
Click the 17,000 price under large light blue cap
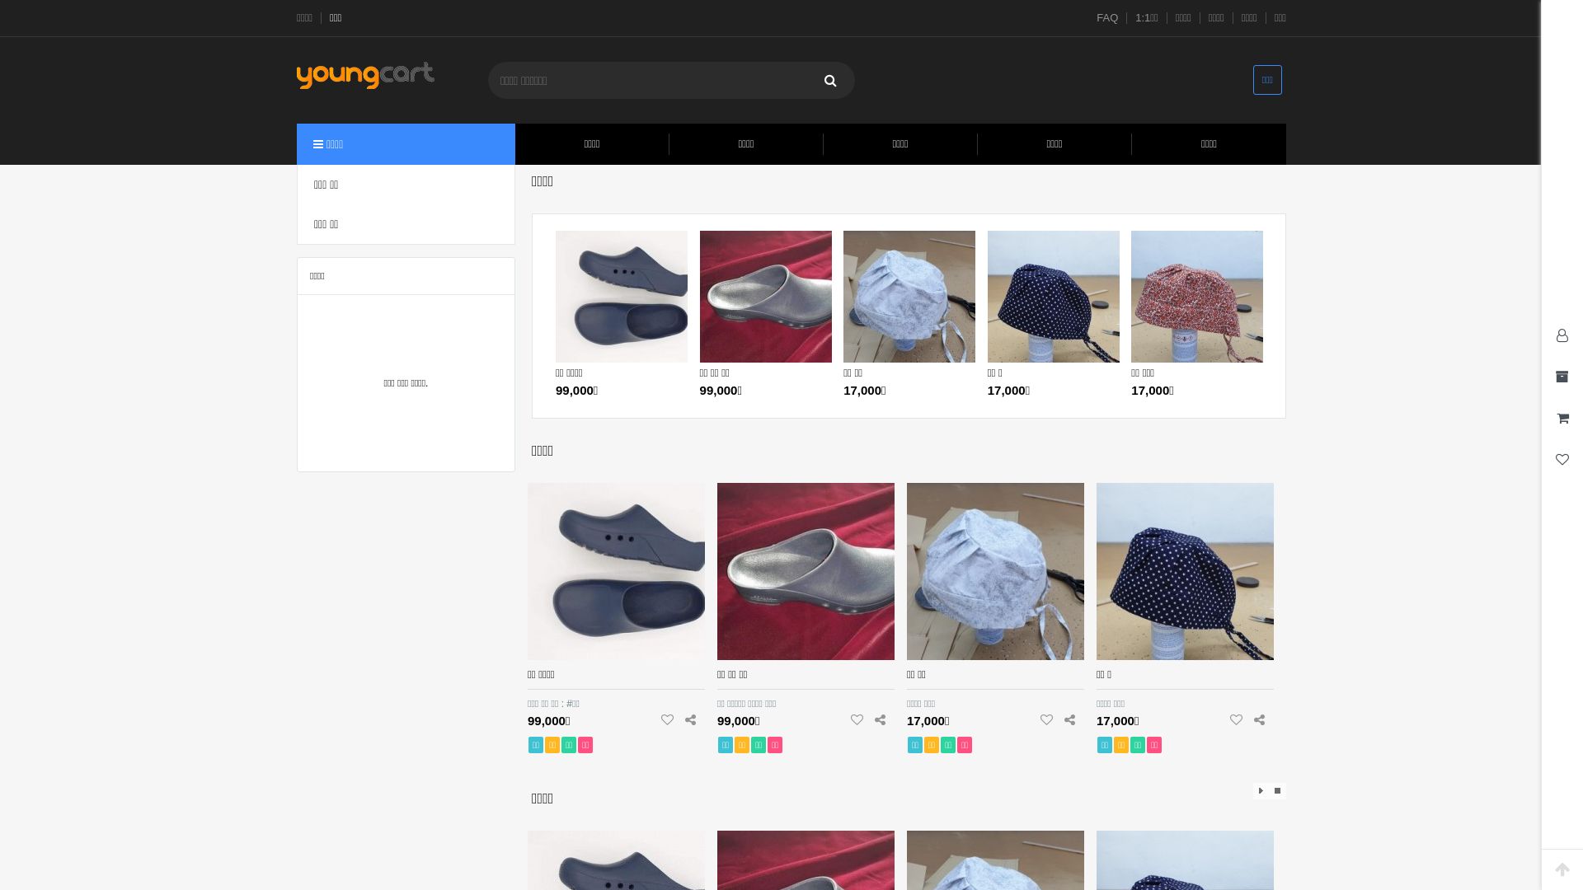tap(928, 721)
